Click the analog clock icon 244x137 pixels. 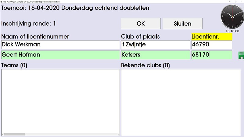(232, 17)
